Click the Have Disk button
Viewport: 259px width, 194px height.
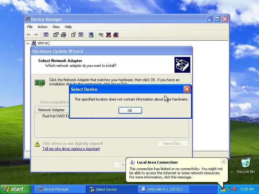[173, 144]
